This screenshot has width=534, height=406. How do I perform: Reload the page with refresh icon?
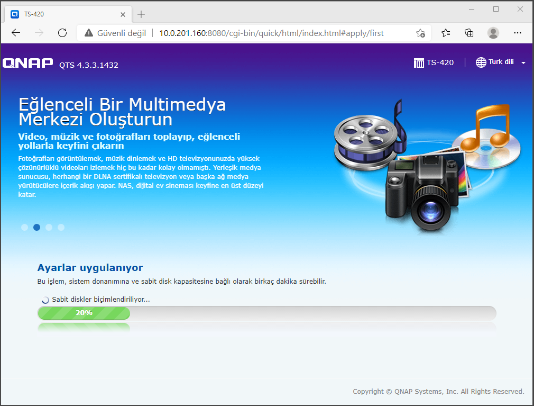[62, 33]
